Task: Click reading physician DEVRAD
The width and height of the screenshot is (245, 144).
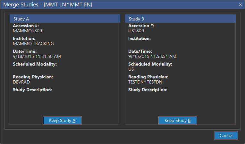Action: click(x=21, y=82)
